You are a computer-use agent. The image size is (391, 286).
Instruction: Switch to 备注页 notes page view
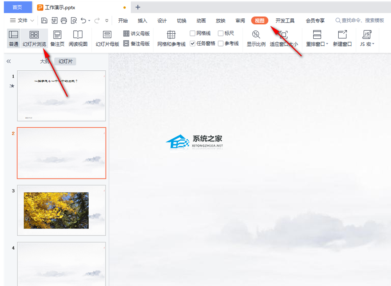coord(57,38)
